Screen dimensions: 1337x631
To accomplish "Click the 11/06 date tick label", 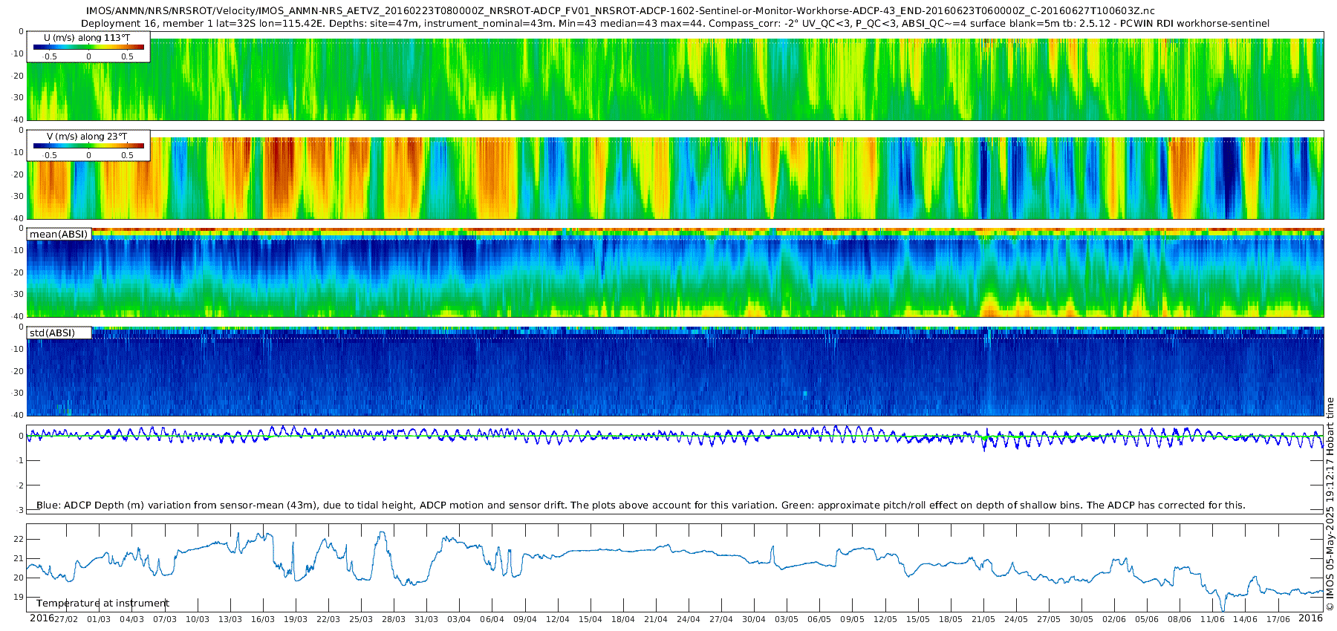I will (x=1212, y=619).
